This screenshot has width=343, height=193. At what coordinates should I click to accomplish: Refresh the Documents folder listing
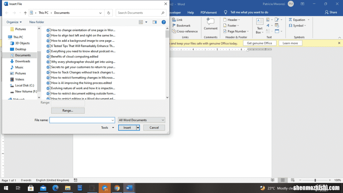[109, 13]
